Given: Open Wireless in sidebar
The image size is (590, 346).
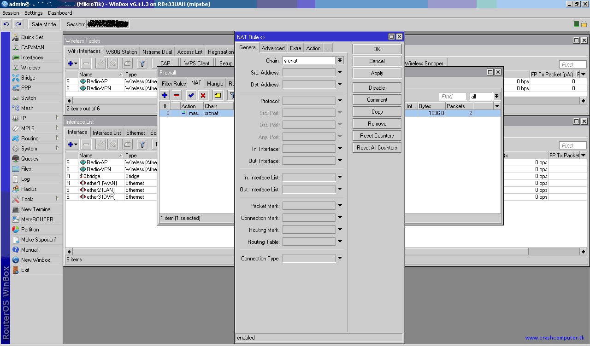Looking at the screenshot, I should 30,68.
